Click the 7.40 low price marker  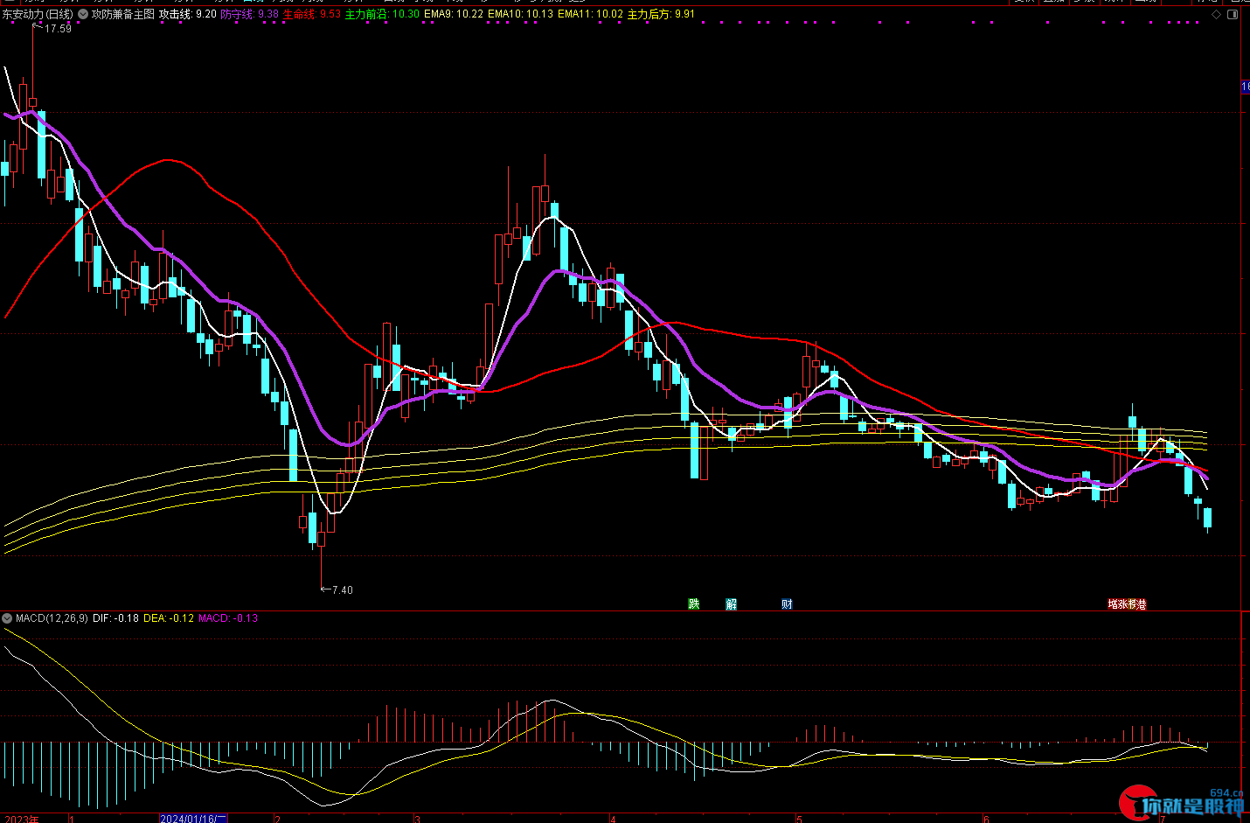(x=342, y=590)
